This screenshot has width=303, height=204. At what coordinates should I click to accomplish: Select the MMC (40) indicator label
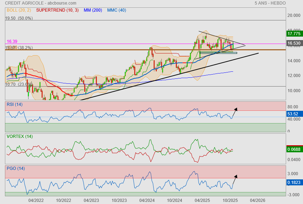point(117,10)
